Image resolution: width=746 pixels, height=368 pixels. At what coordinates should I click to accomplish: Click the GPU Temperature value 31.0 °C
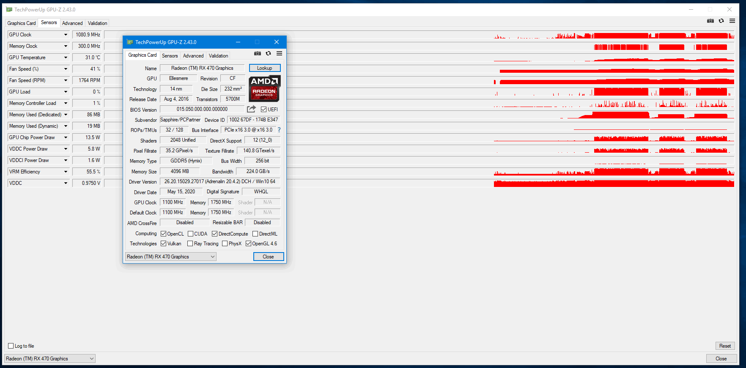87,58
